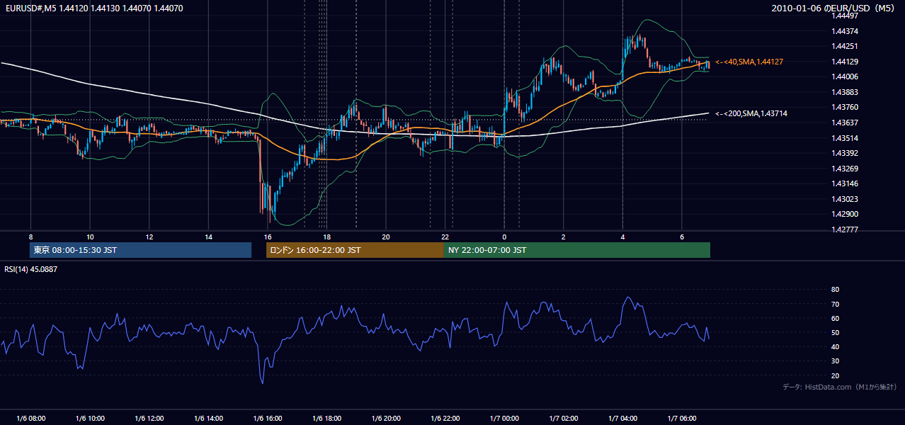Click the bottom time label 1/6 08:00

point(30,419)
